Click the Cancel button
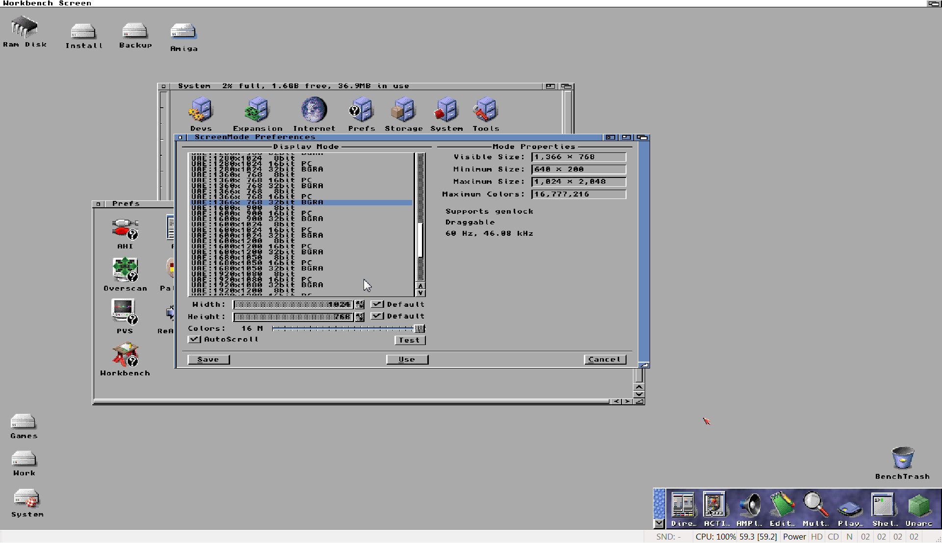Screen dimensions: 942x543 (x=605, y=360)
